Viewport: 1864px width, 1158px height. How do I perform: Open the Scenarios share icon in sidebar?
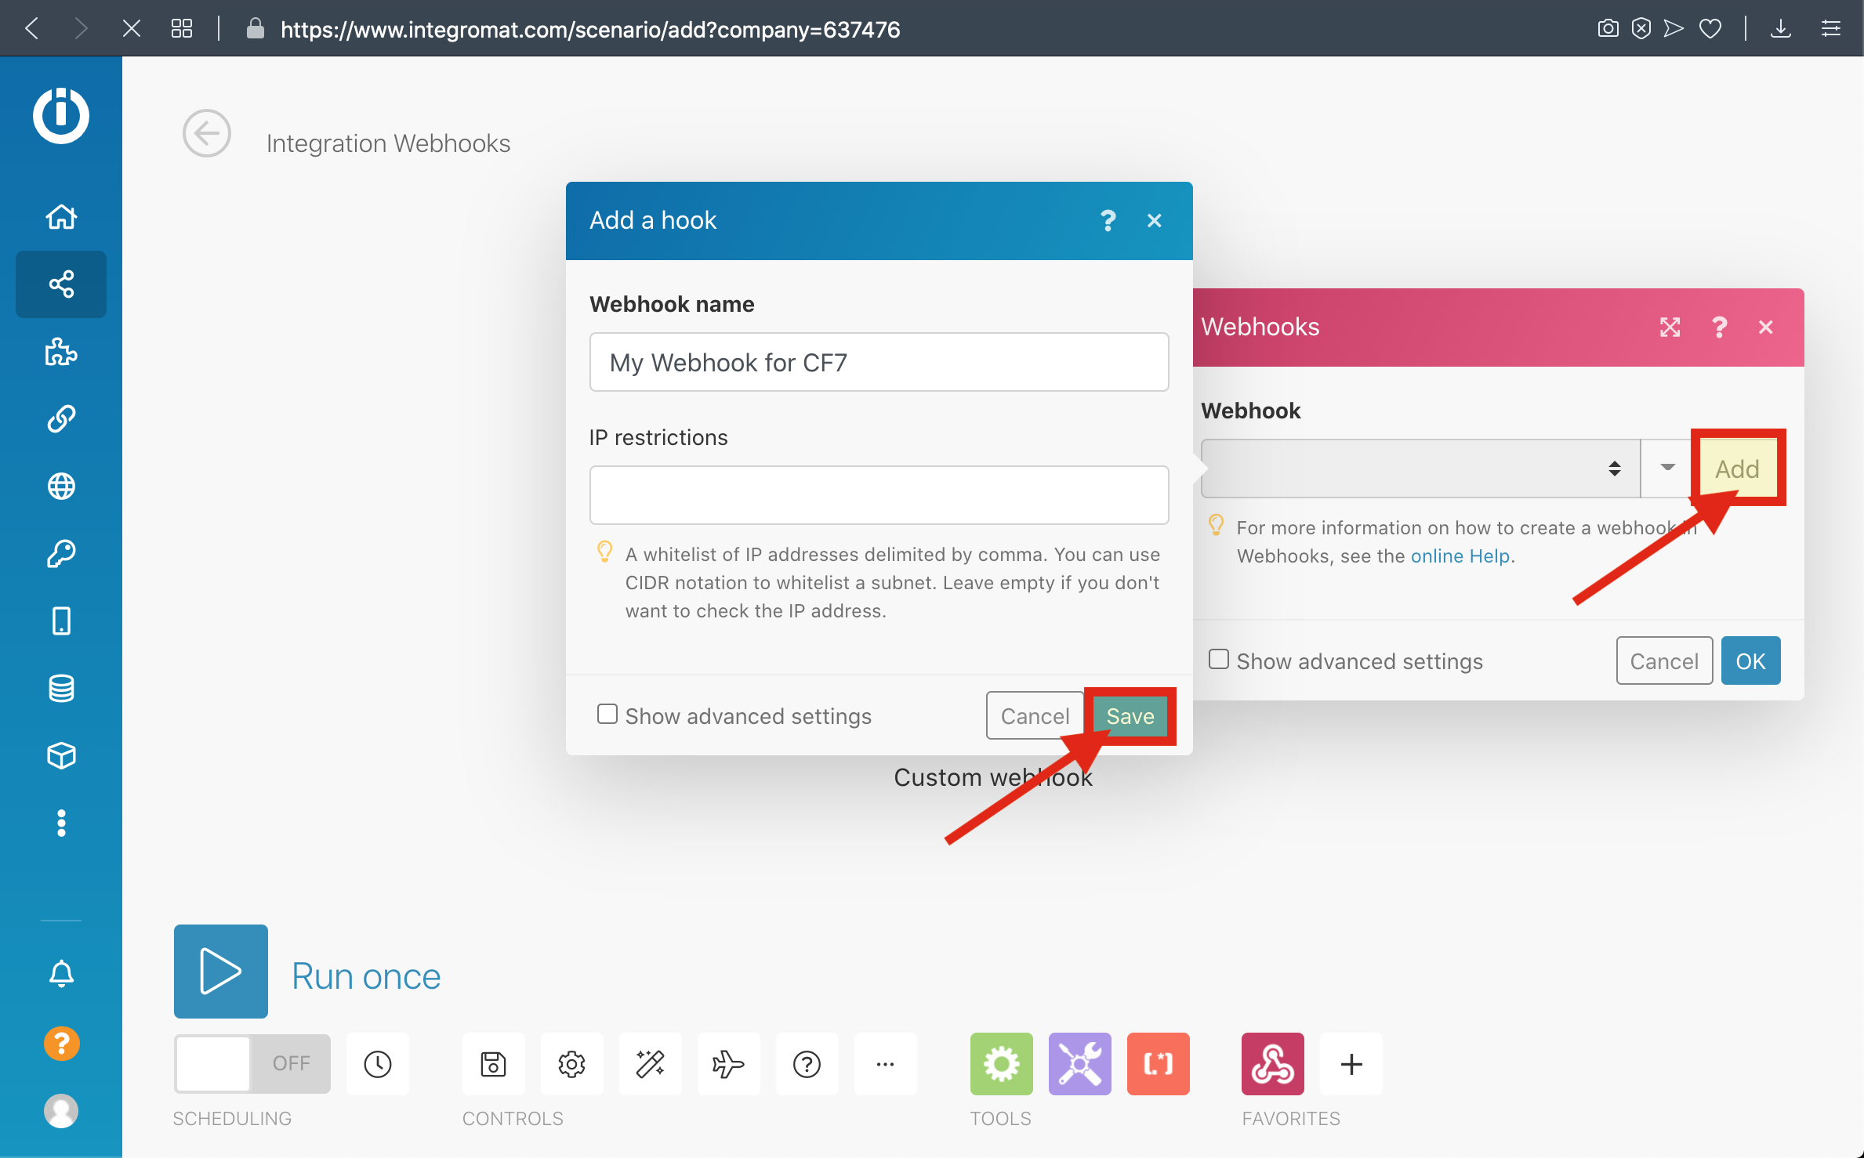61,284
